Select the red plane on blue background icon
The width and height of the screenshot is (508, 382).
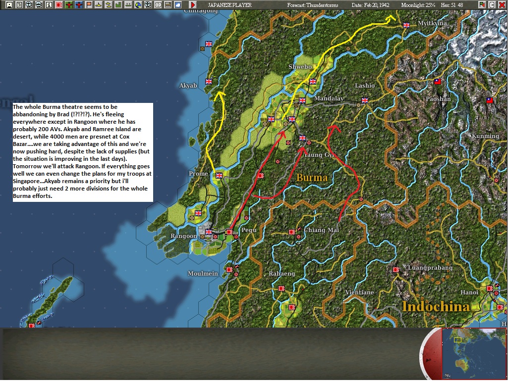click(79, 5)
